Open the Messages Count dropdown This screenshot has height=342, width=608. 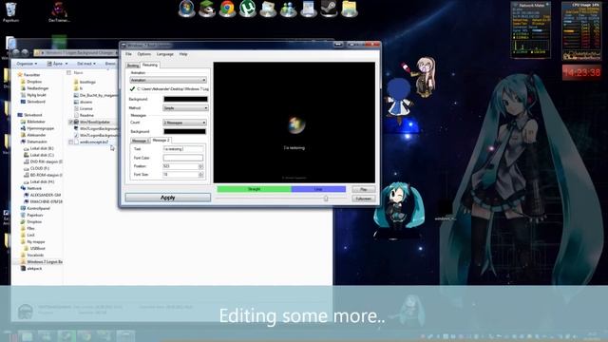[x=184, y=123]
